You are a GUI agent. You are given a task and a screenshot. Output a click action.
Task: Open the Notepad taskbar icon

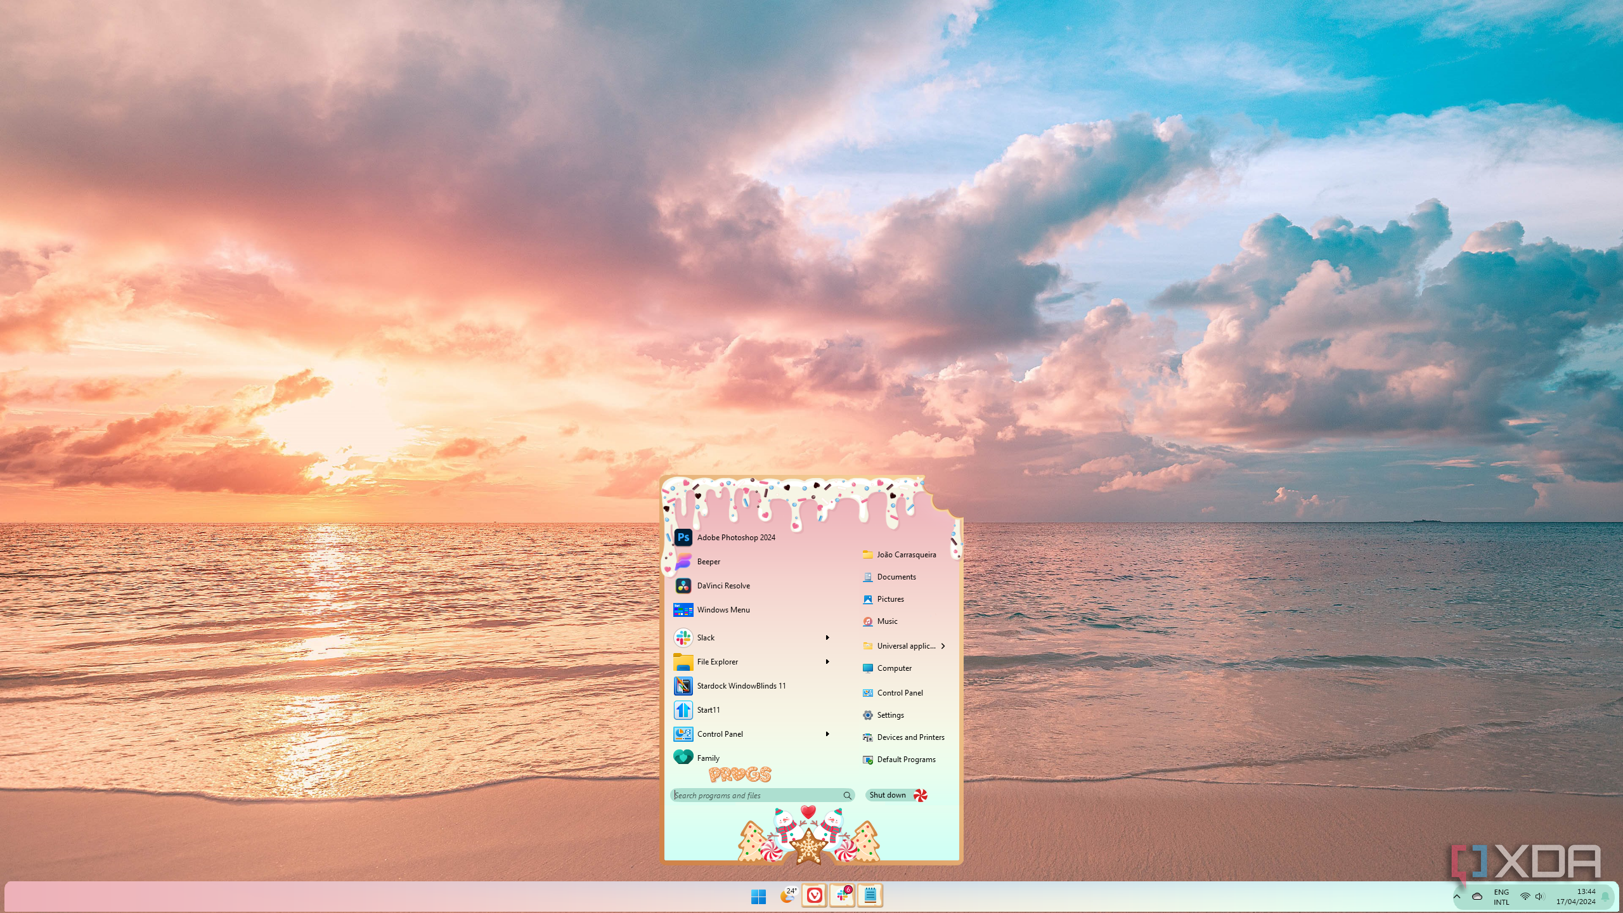[x=870, y=895]
